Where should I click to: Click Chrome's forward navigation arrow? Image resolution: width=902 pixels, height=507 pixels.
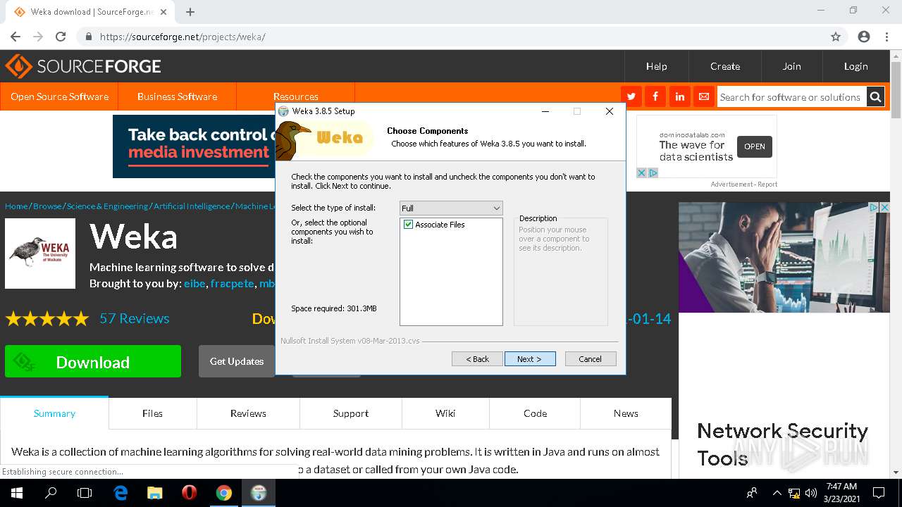click(38, 37)
